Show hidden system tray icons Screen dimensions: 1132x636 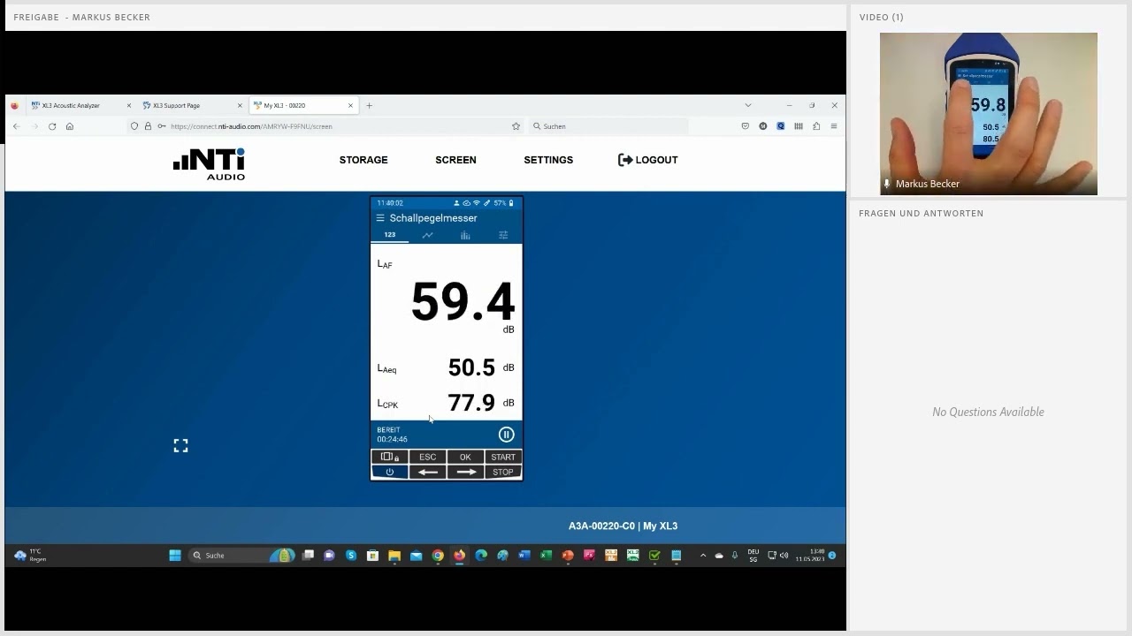tap(703, 556)
